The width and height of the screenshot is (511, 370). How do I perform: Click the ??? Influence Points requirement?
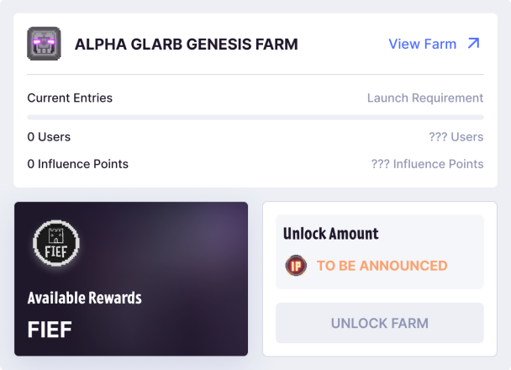pos(427,164)
